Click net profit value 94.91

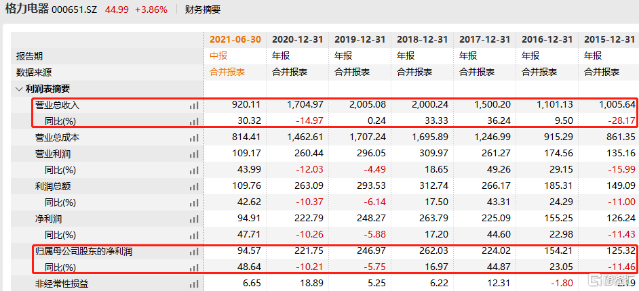[x=250, y=219]
